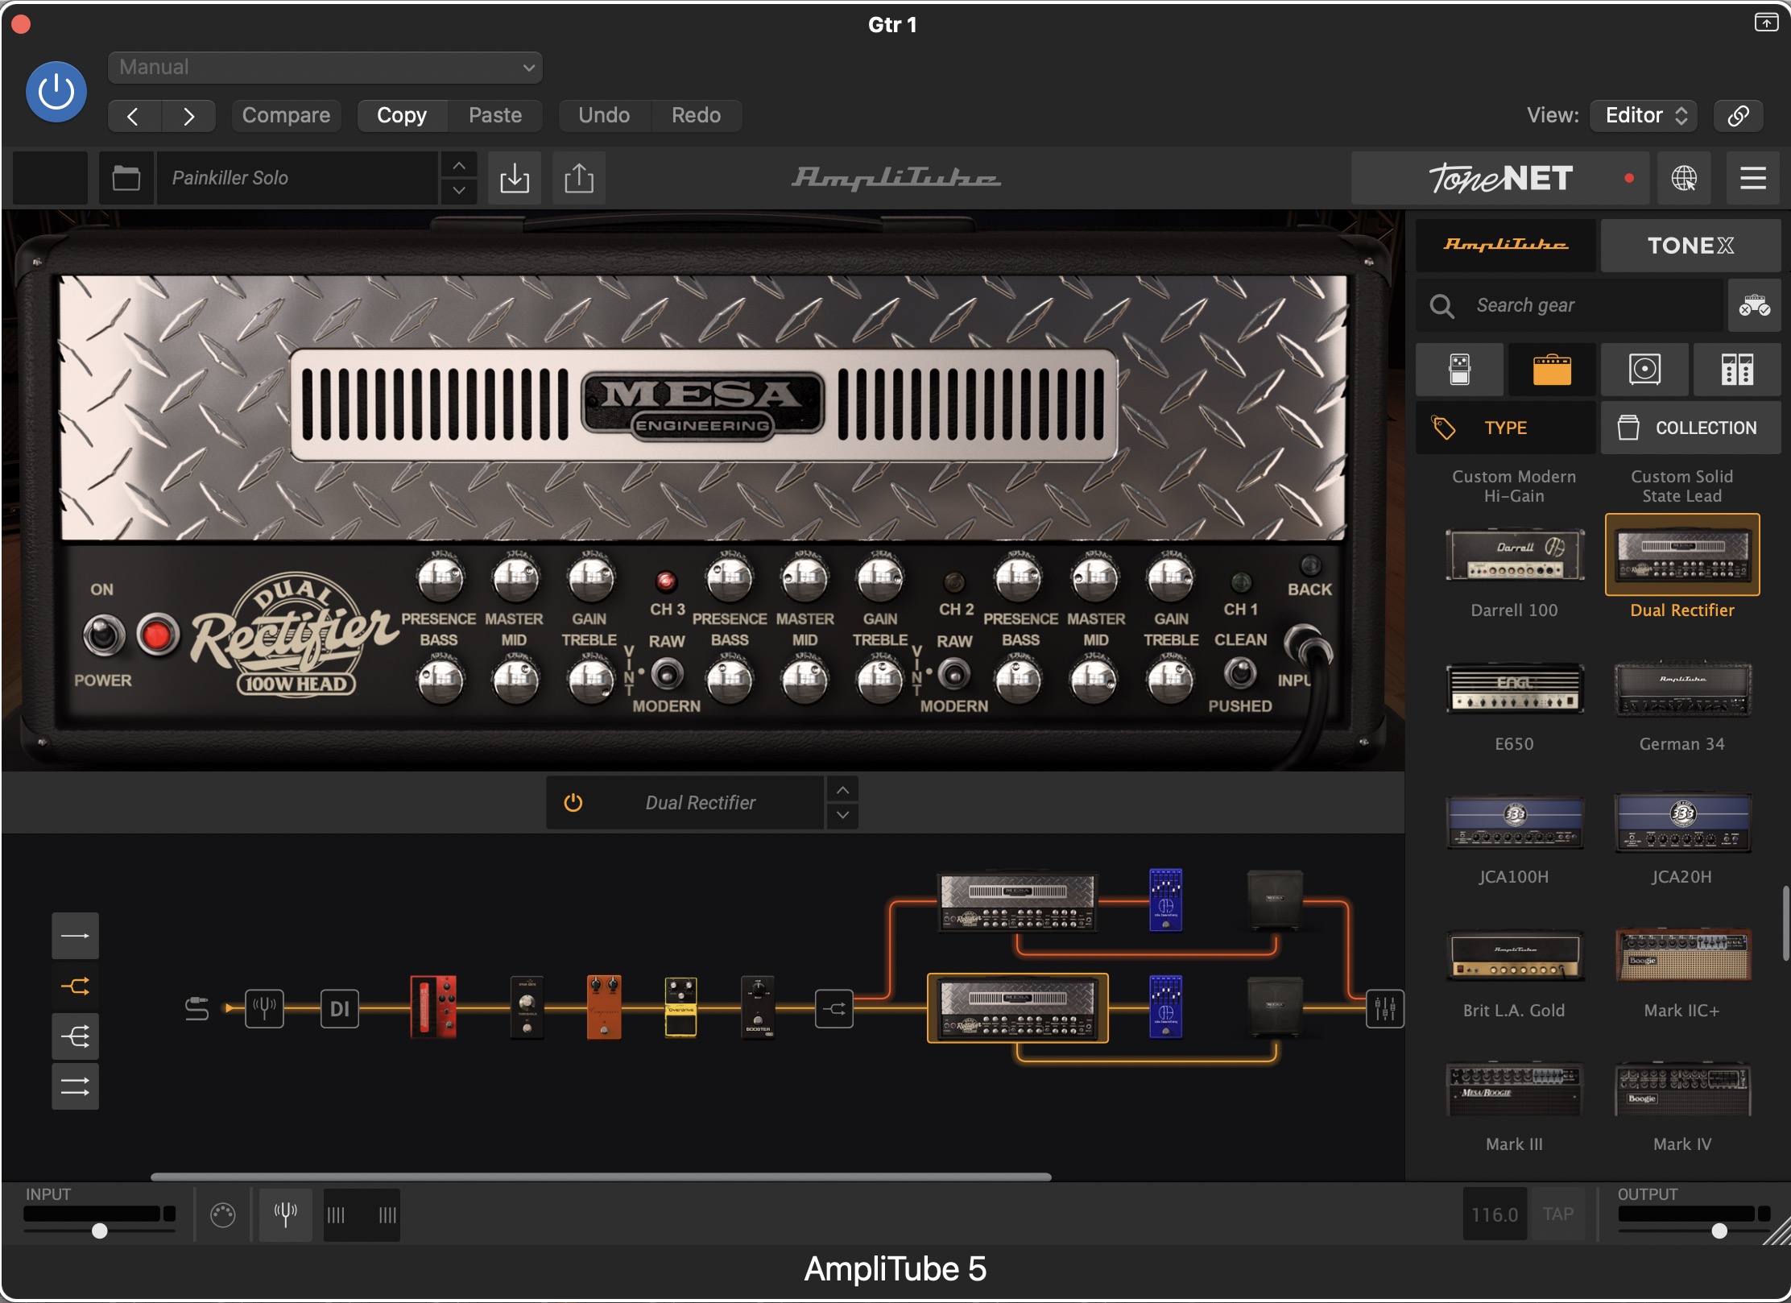Switch to the TONEX tab
Image resolution: width=1791 pixels, height=1303 pixels.
coord(1690,246)
